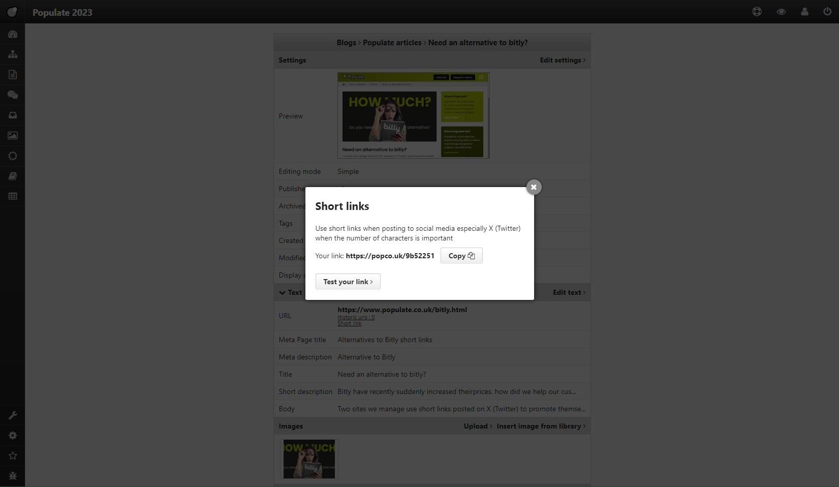
Task: Open the gear settings icon in sidebar
Action: [13, 436]
